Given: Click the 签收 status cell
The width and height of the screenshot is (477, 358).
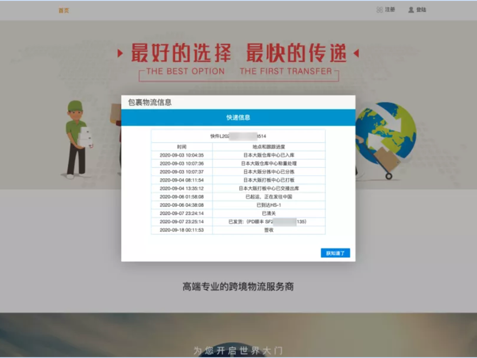Looking at the screenshot, I should coord(269,230).
